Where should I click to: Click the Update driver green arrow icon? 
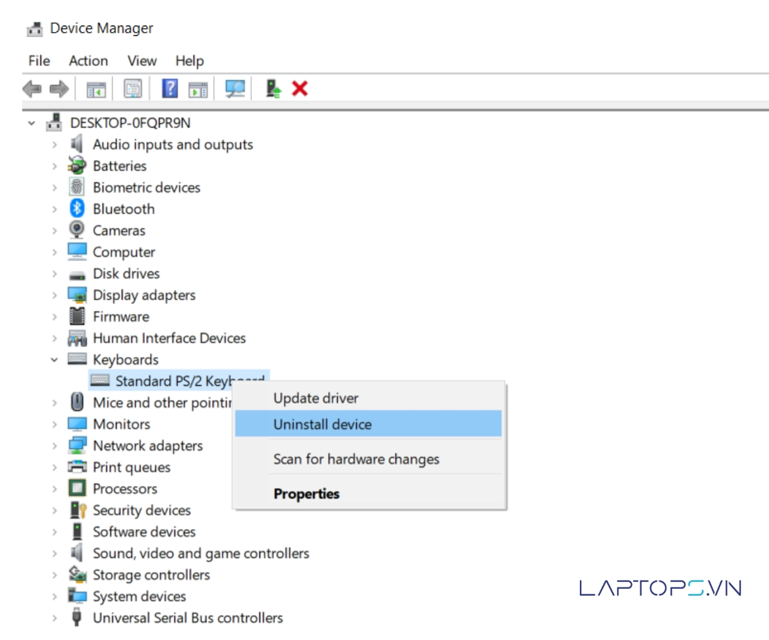point(274,89)
